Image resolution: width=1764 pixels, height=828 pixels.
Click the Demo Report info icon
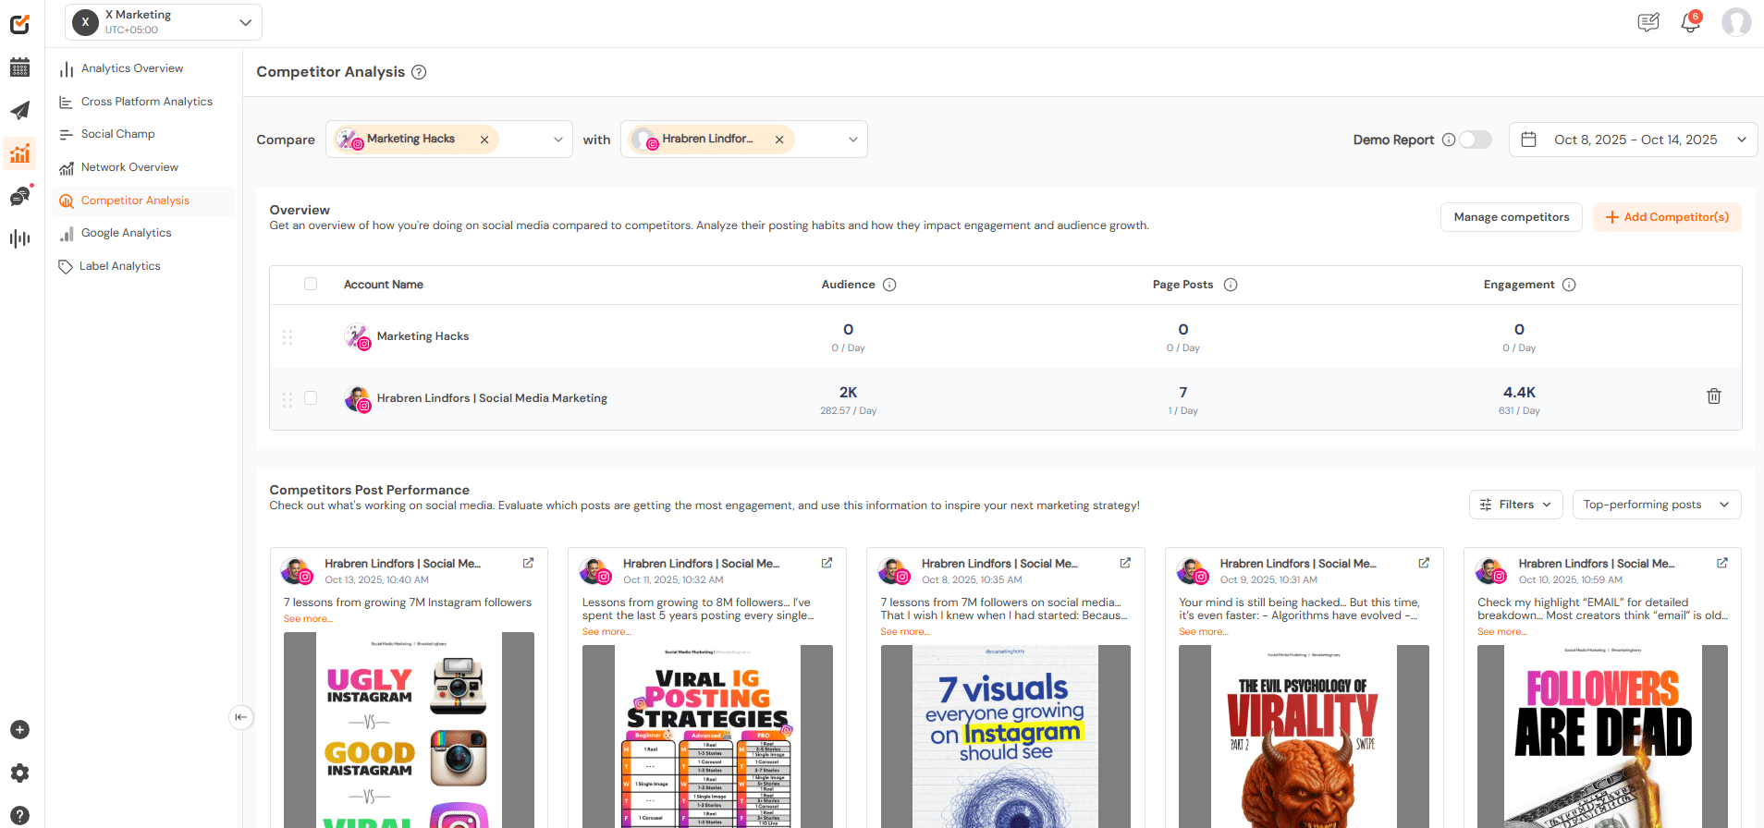1449,140
